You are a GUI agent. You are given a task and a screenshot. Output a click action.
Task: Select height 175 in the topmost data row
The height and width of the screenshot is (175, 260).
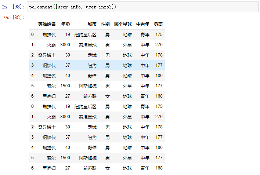pyautogui.click(x=159, y=34)
